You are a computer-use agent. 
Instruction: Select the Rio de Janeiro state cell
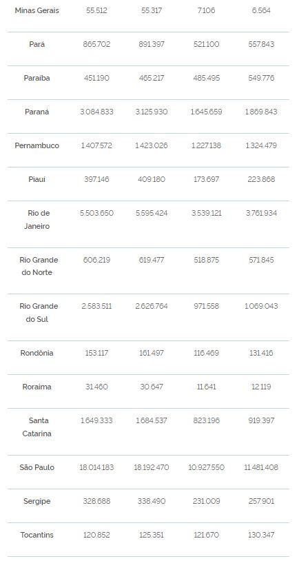[37, 220]
